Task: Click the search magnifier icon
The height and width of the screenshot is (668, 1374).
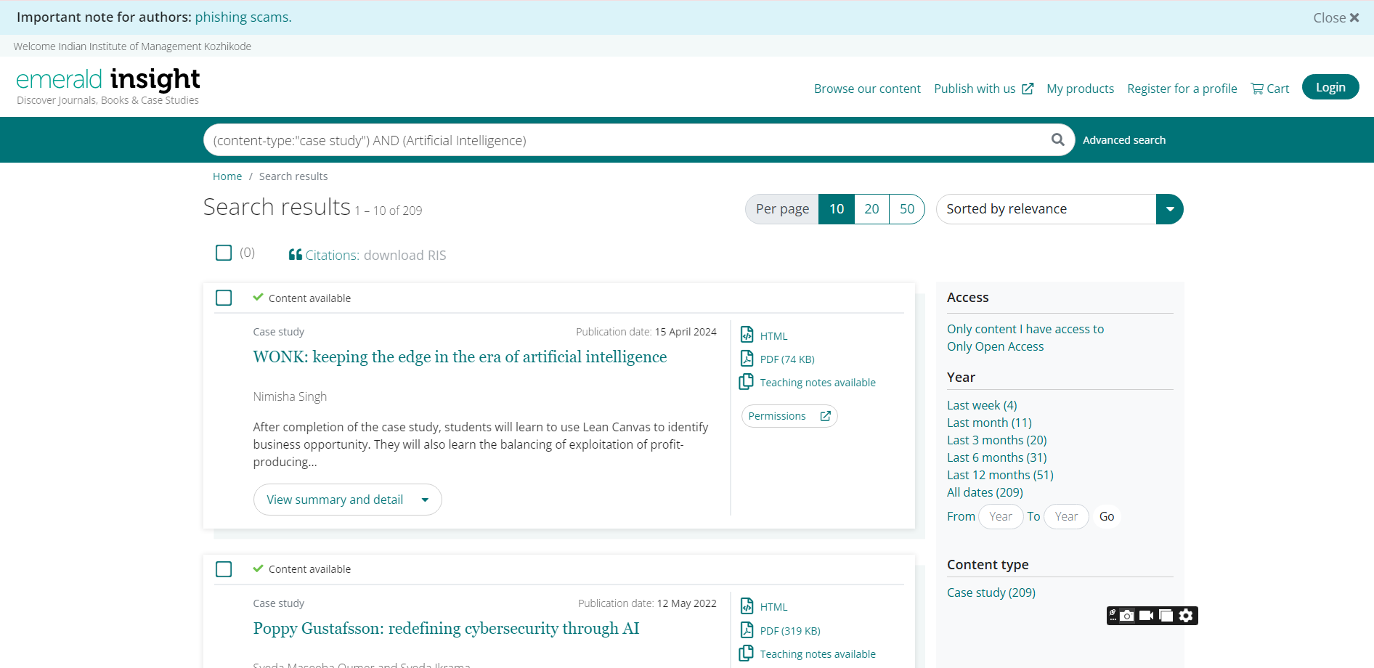Action: (1057, 140)
